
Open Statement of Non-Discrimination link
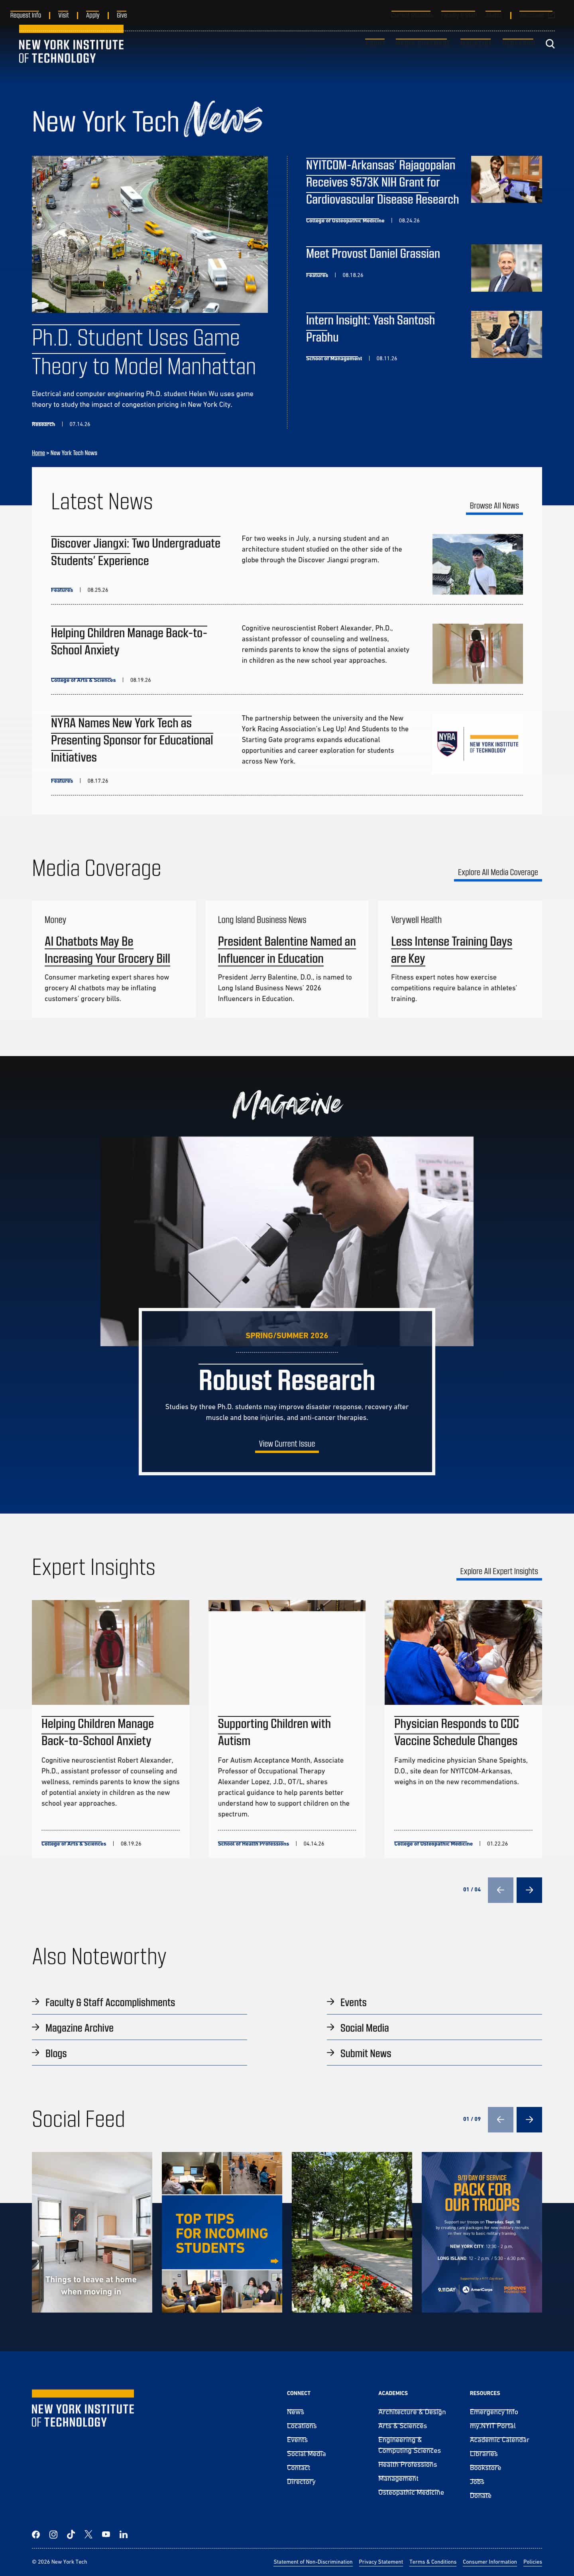click(313, 2562)
